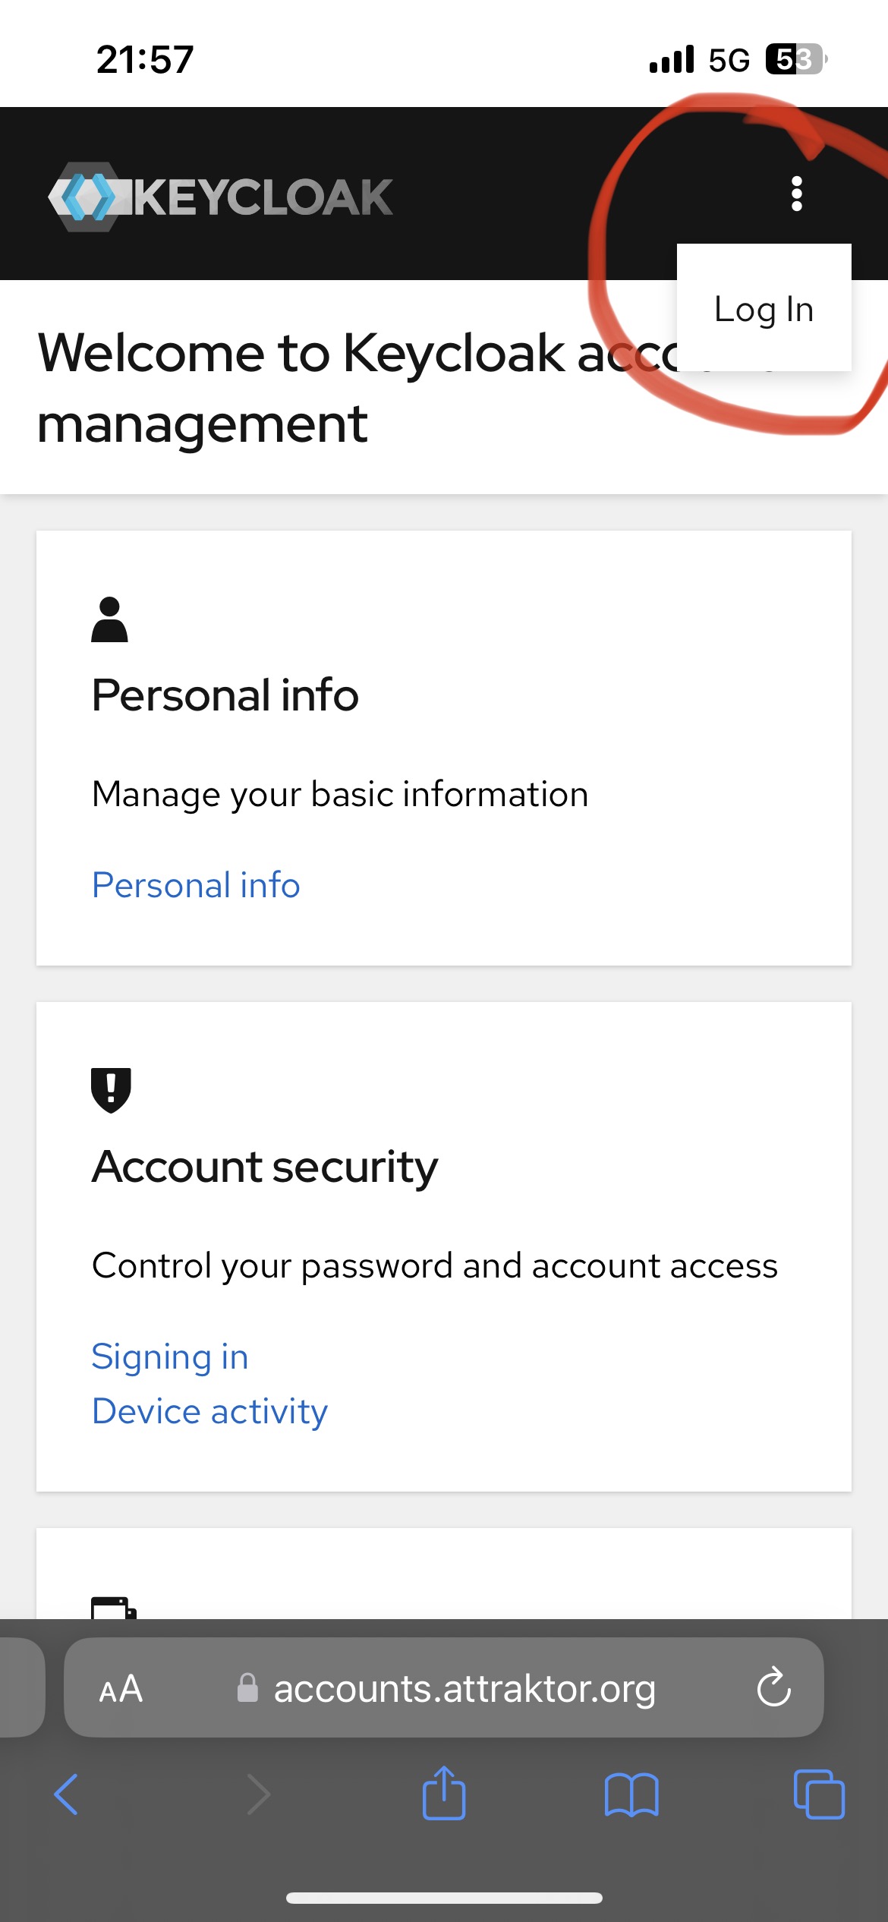The image size is (888, 1922).
Task: Tap the Applications card icon
Action: (x=113, y=1608)
